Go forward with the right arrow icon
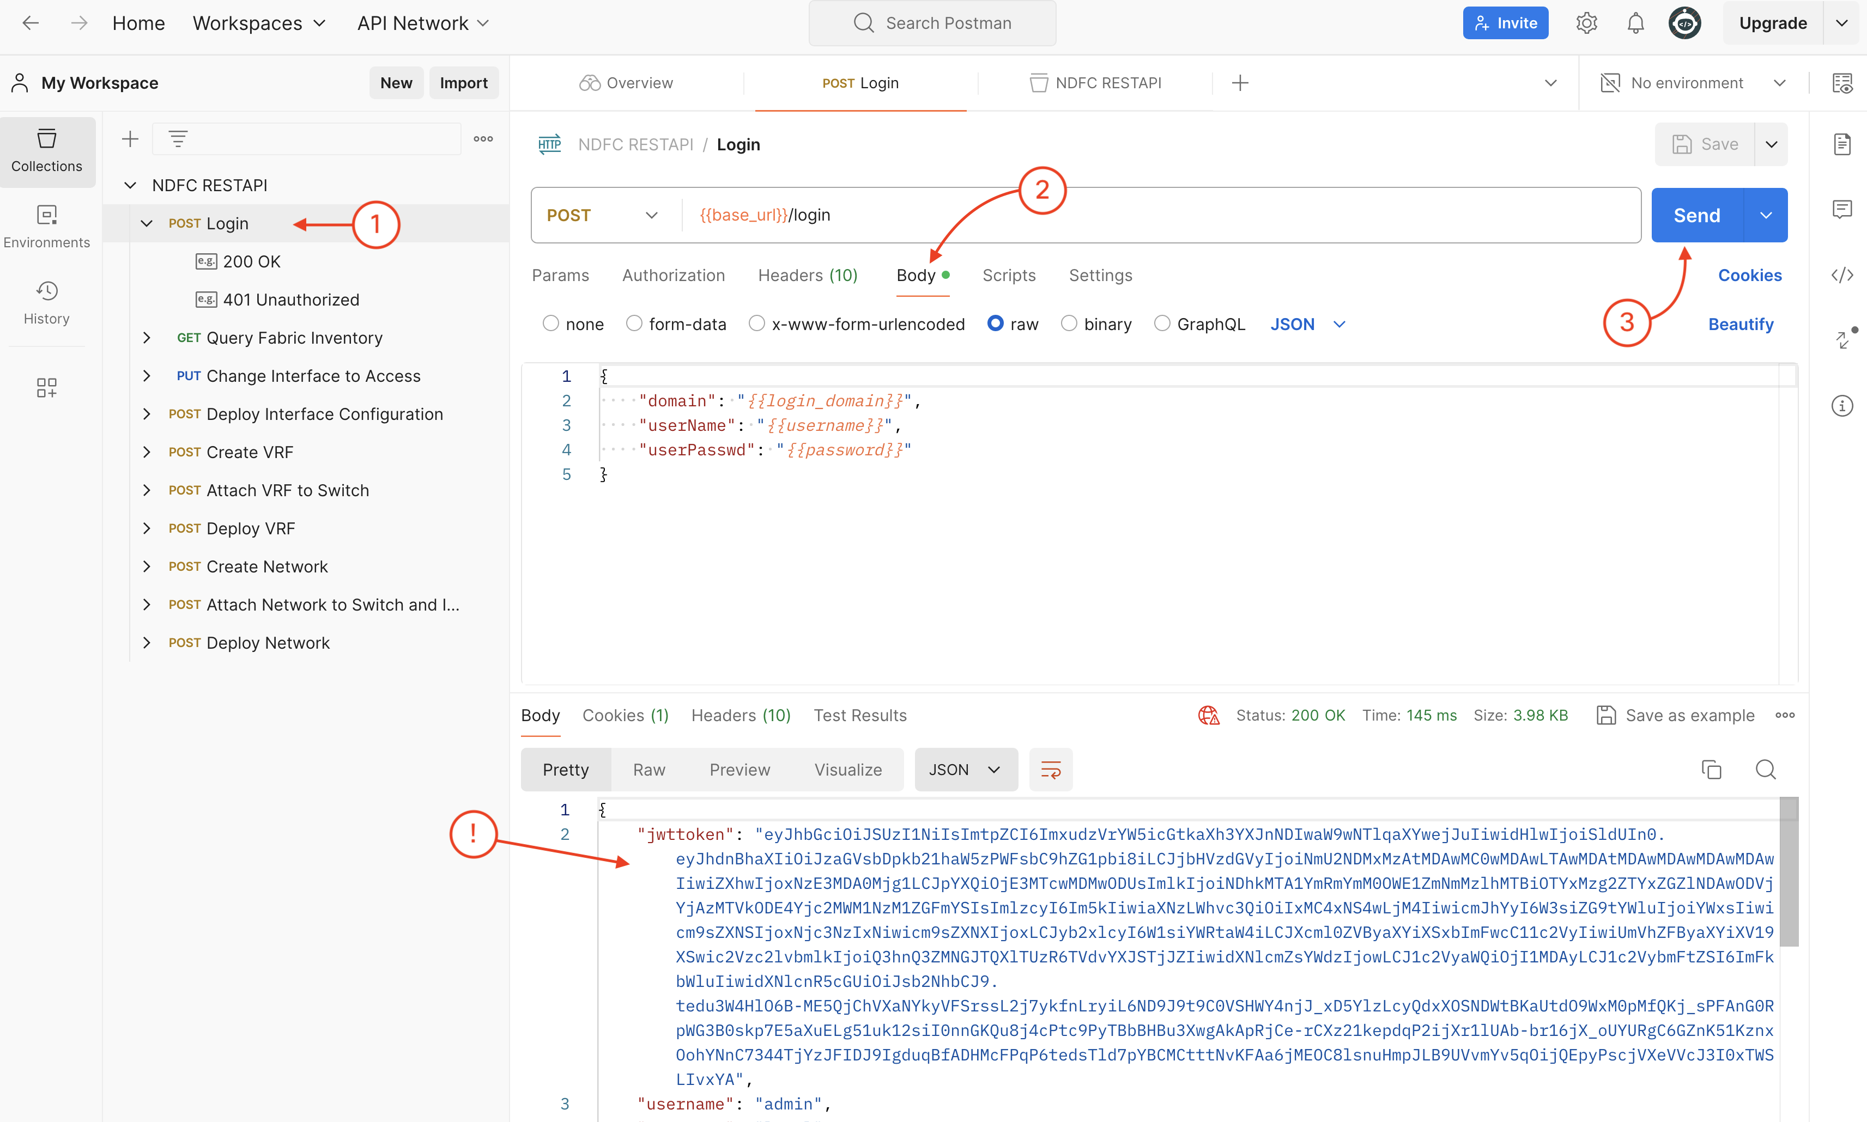This screenshot has width=1867, height=1122. tap(78, 23)
